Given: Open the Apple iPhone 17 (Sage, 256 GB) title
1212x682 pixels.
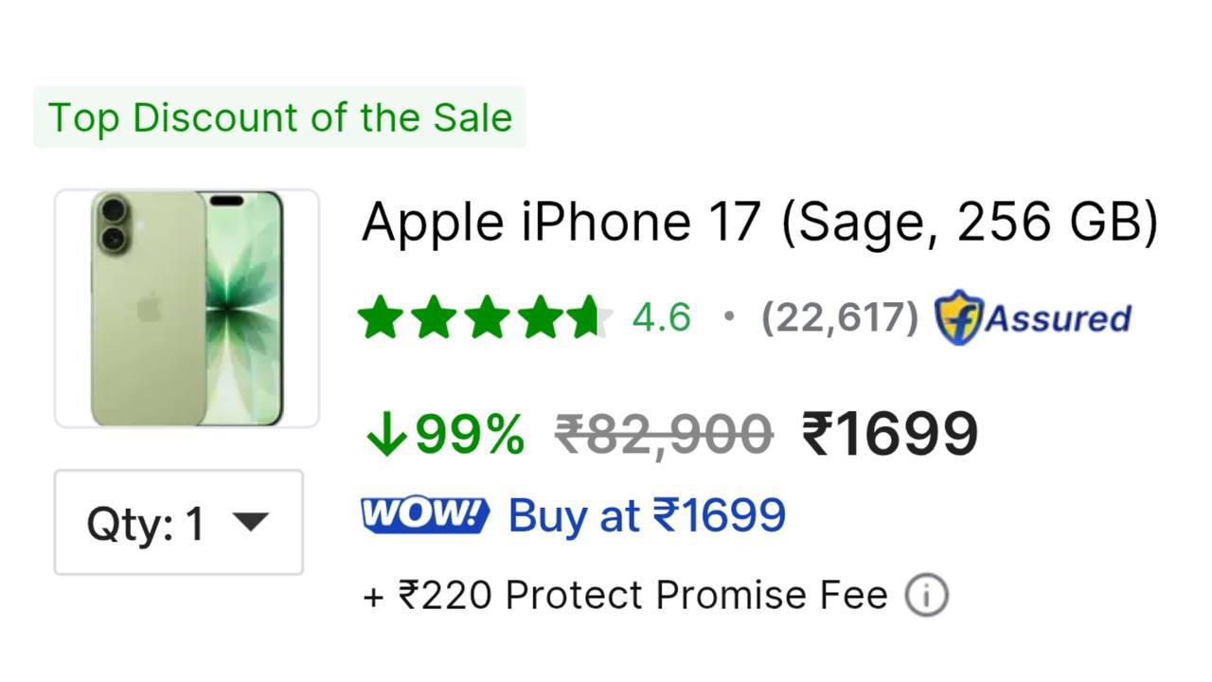Looking at the screenshot, I should (x=760, y=223).
